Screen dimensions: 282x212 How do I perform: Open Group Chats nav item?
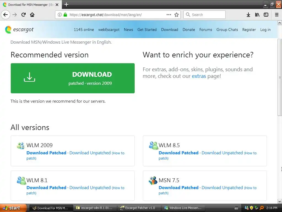click(227, 30)
